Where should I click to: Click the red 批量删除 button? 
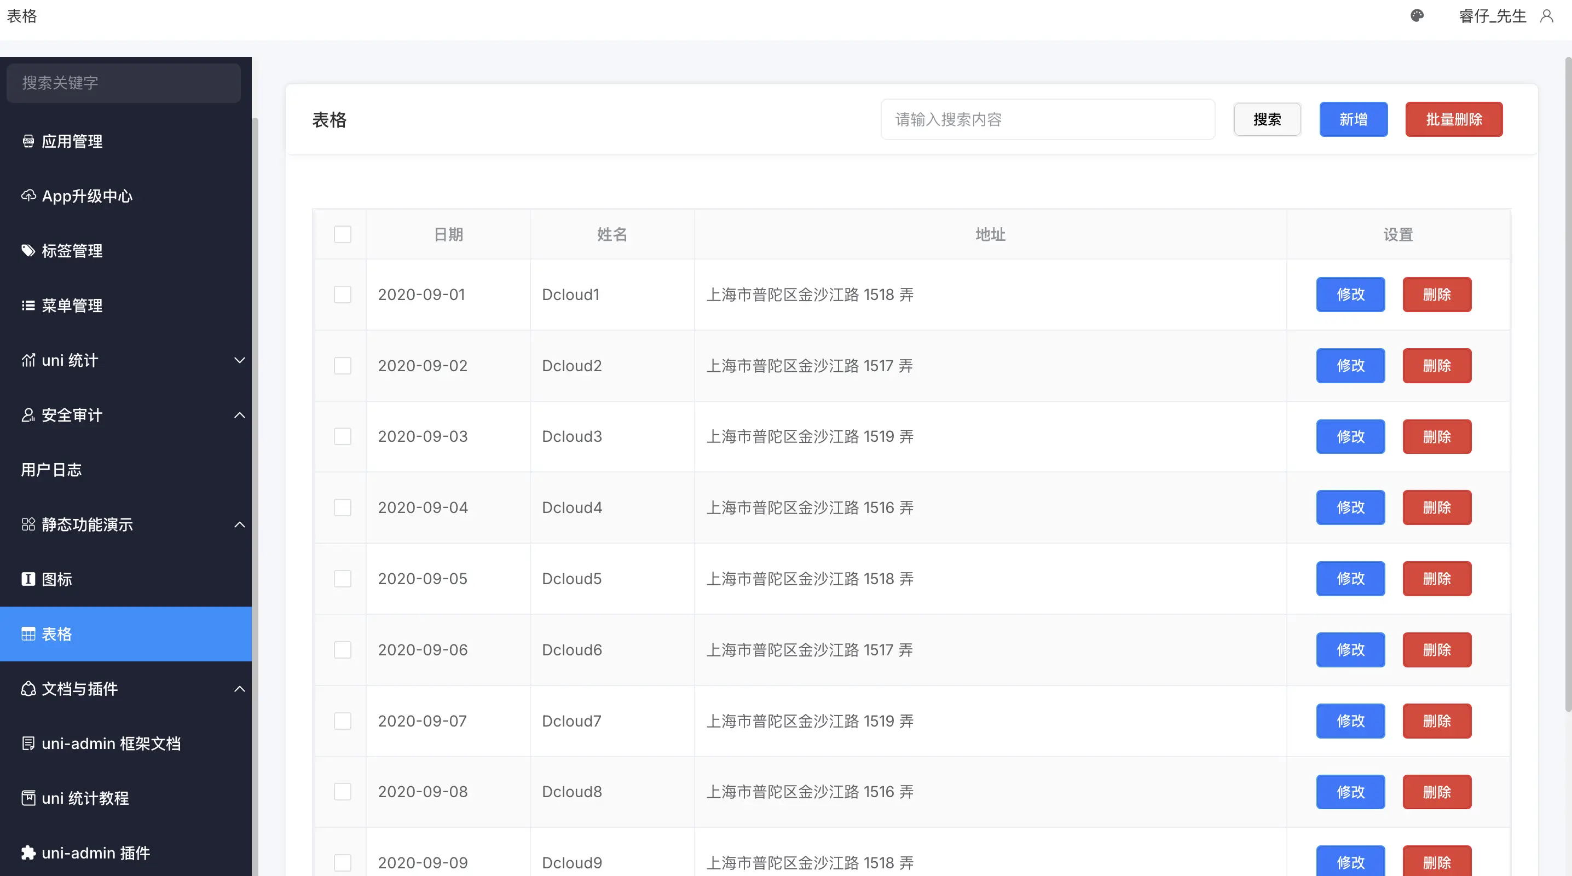(1454, 119)
